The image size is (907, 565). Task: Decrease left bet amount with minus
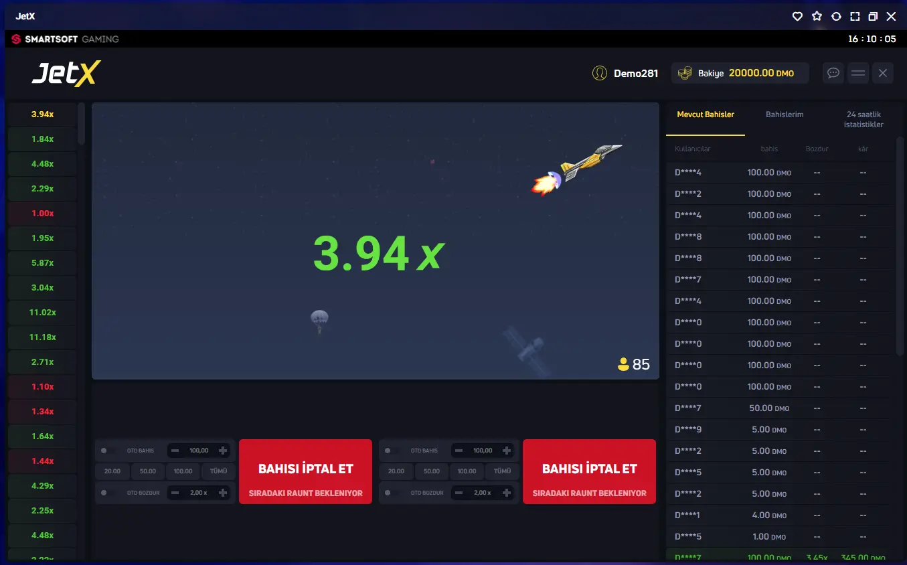click(175, 451)
